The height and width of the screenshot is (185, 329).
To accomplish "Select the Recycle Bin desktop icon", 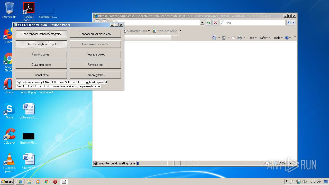I will coord(9,10).
